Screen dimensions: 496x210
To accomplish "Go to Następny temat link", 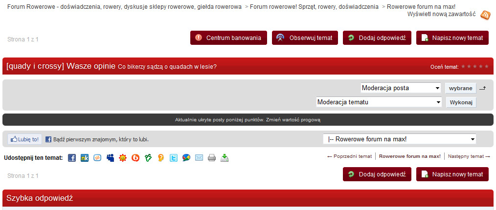I will pyautogui.click(x=469, y=156).
